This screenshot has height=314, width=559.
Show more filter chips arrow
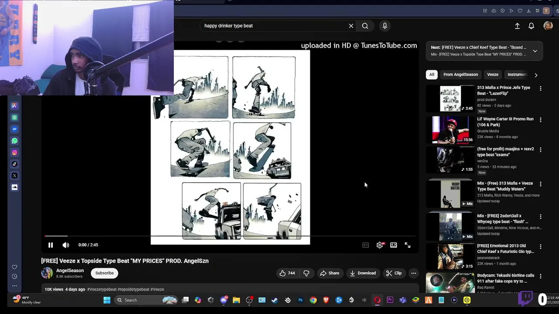click(536, 75)
